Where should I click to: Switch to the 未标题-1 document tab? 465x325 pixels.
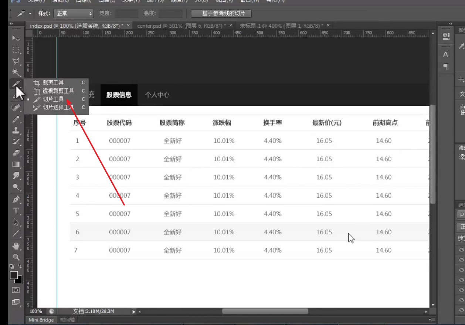(x=282, y=26)
